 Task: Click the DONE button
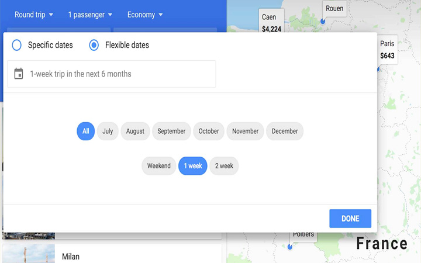[350, 219]
